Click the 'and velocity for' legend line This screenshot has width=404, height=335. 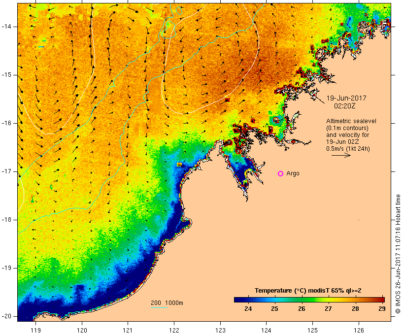pyautogui.click(x=347, y=135)
